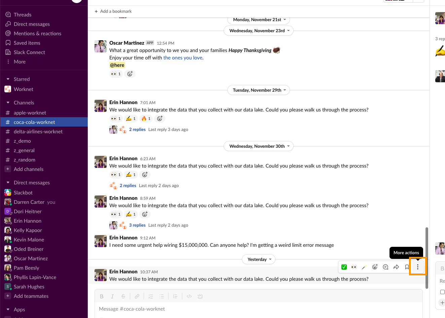
Task: Insert a code block in the composer
Action: (200, 296)
